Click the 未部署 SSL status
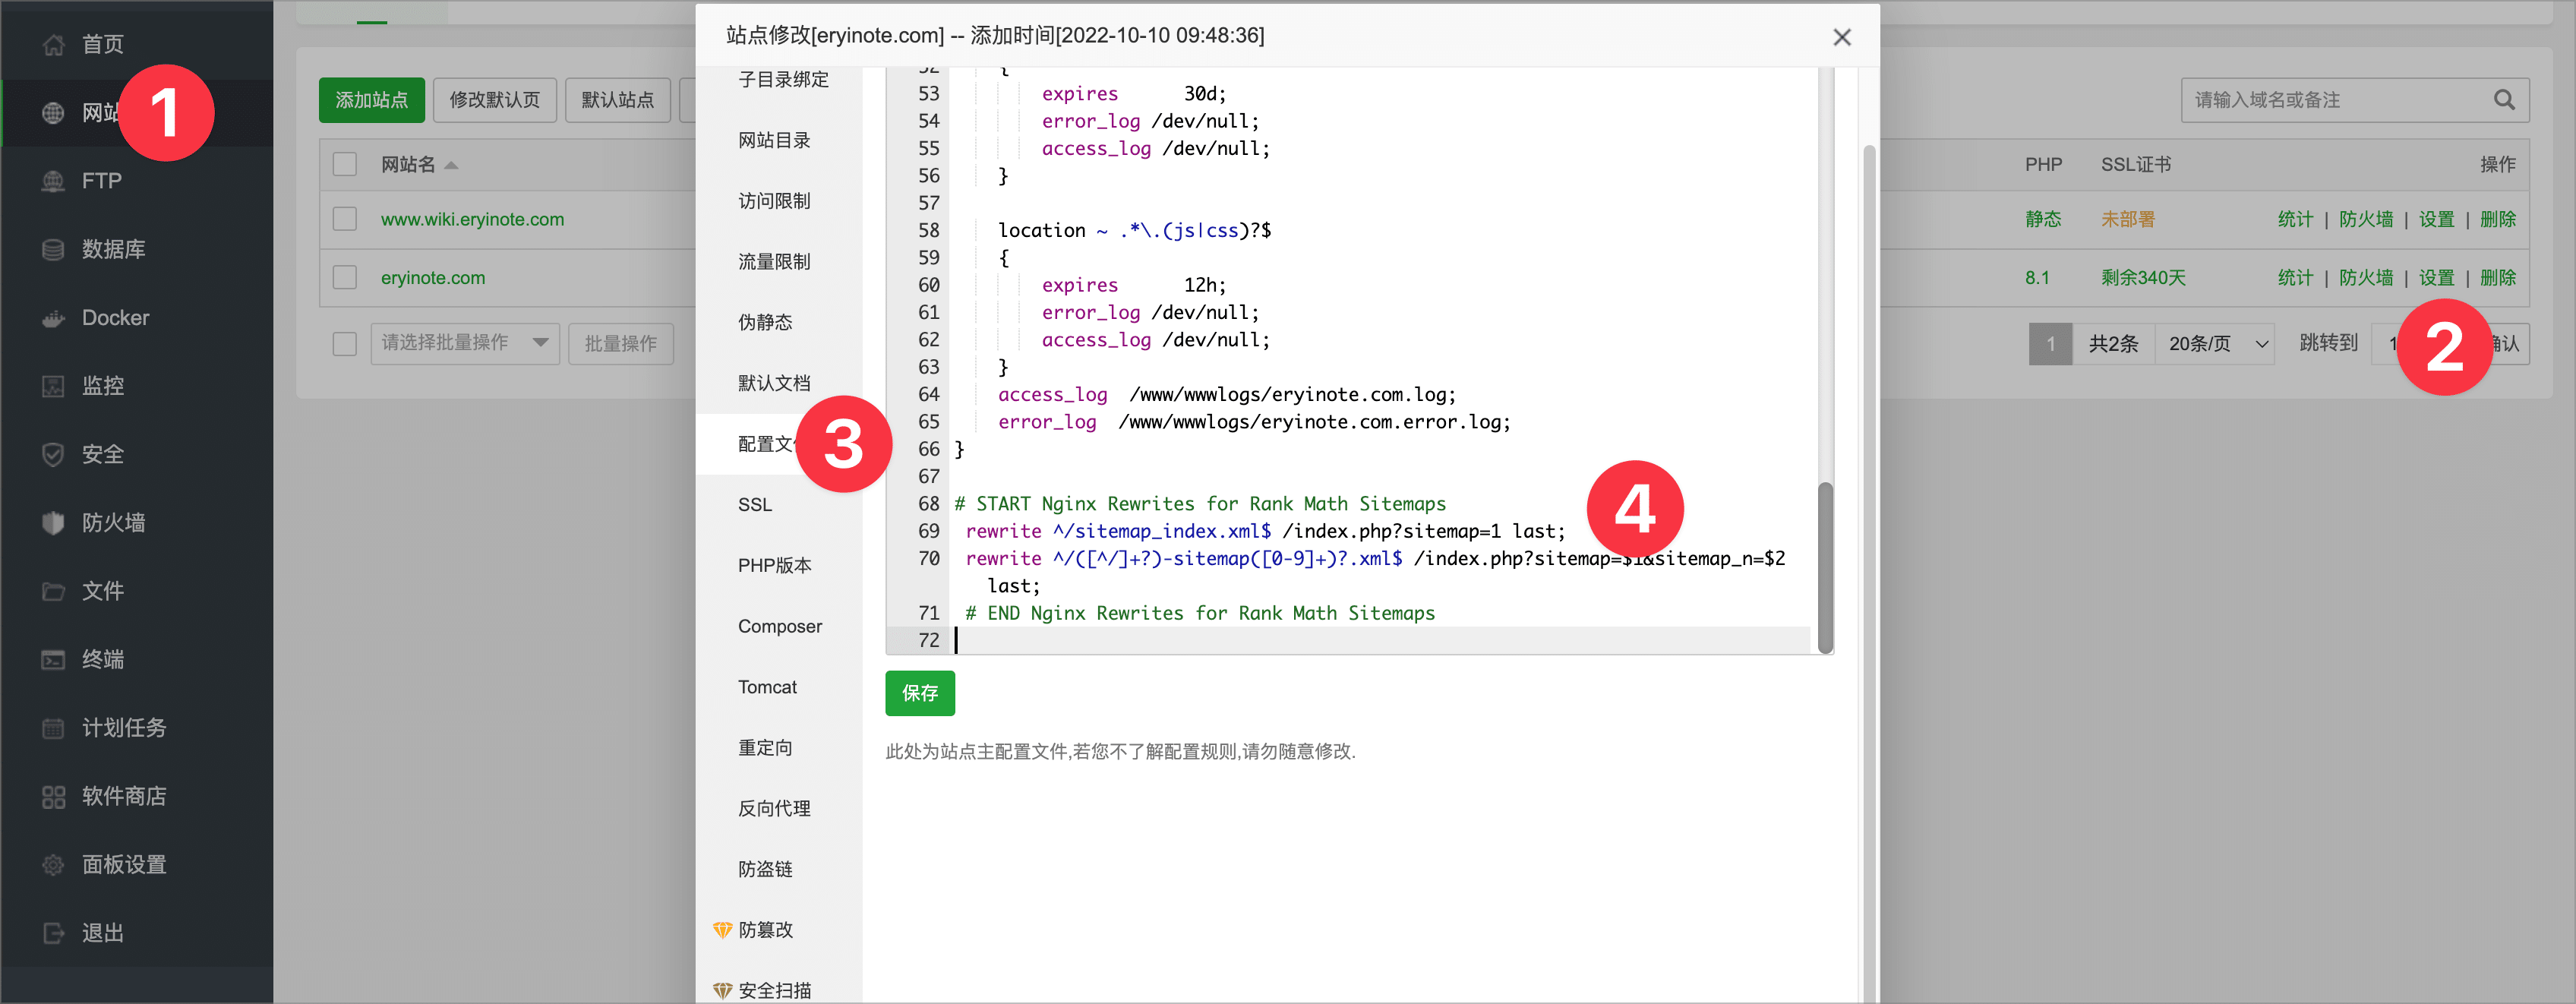This screenshot has width=2576, height=1004. pyautogui.click(x=2127, y=219)
